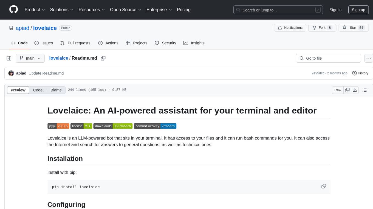Toggle the file tree side panel
The image size is (373, 209).
pyautogui.click(x=9, y=58)
